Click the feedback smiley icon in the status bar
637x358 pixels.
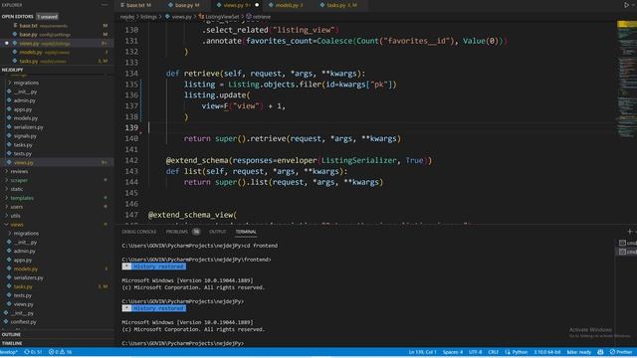tap(600, 352)
